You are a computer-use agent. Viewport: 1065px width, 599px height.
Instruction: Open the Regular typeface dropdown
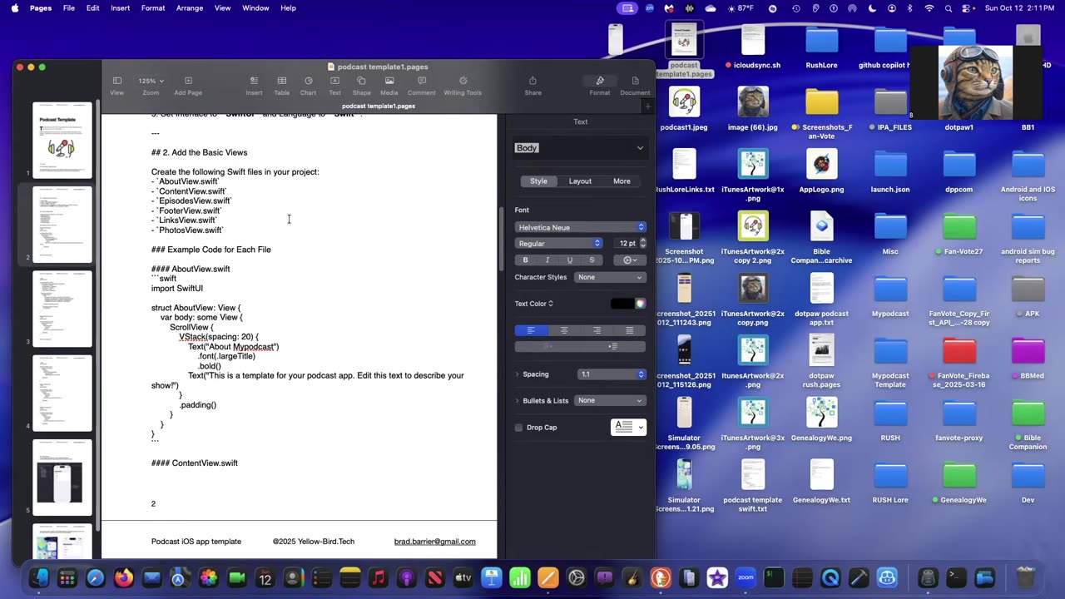[558, 243]
